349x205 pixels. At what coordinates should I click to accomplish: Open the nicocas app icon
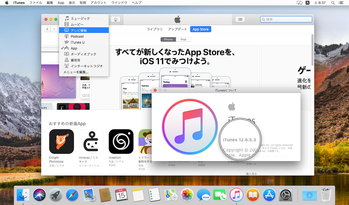coord(91,141)
